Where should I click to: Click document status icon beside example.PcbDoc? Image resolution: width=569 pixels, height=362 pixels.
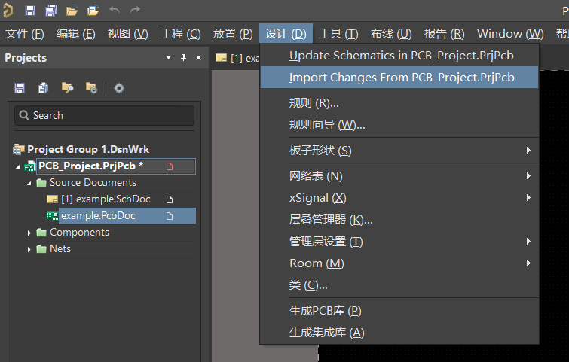point(170,216)
